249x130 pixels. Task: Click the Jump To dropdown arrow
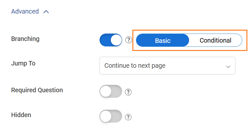click(228, 66)
